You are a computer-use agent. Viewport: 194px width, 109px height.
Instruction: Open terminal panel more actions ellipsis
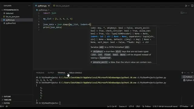click(188, 73)
